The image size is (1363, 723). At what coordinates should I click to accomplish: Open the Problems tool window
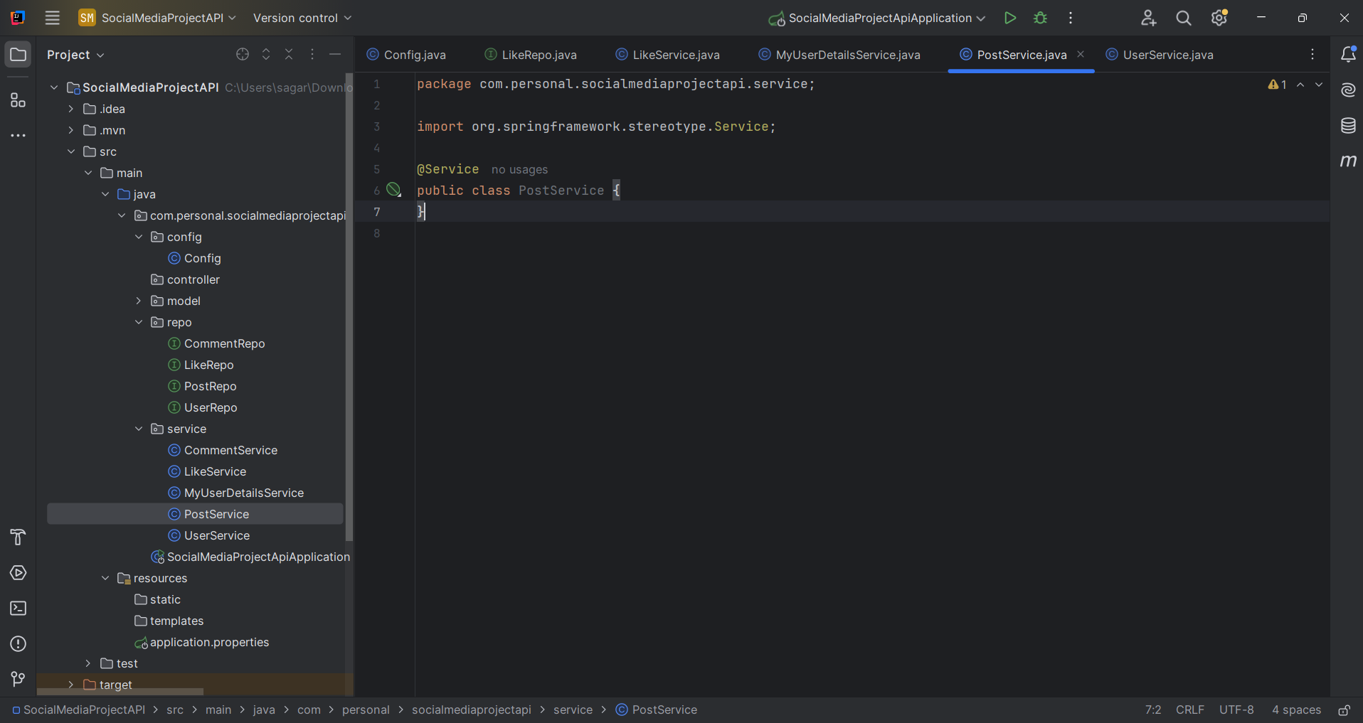[x=18, y=644]
